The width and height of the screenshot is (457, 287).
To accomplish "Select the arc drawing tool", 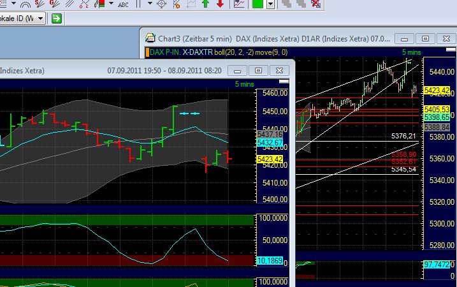I will pos(25,4).
